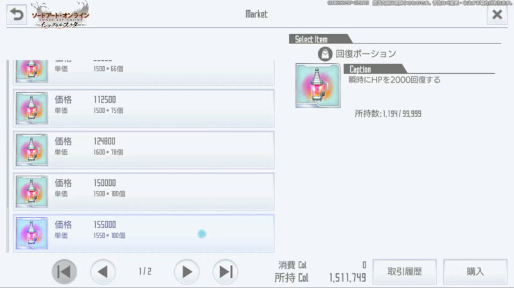Select the 112500 price listing
514x288 pixels.
143,108
